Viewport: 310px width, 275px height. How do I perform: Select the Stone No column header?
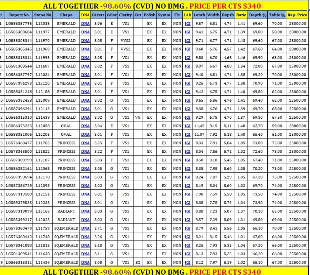(x=43, y=15)
